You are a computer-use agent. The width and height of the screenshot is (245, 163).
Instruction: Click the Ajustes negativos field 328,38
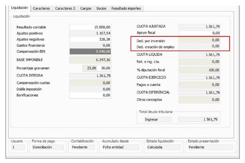(90, 39)
